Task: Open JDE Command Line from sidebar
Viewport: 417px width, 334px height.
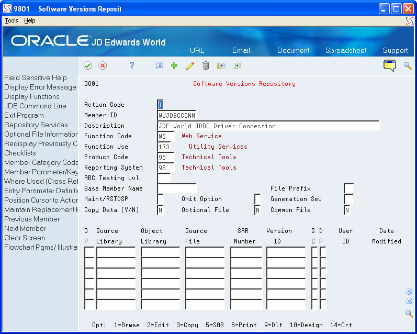Action: click(35, 106)
